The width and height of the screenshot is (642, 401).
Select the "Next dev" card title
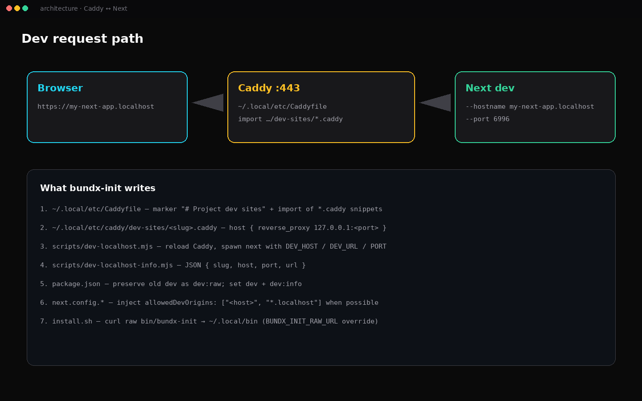[490, 88]
